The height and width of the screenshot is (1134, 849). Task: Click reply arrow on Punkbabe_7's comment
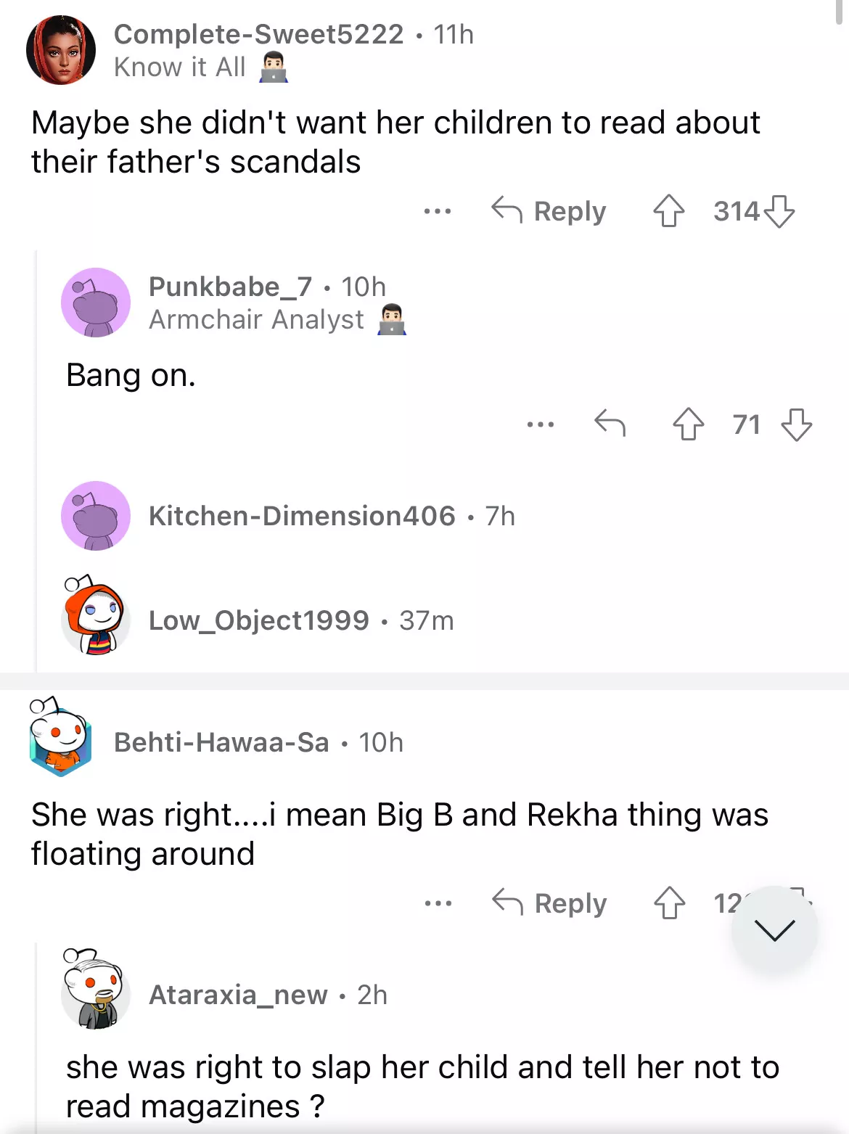pos(610,423)
